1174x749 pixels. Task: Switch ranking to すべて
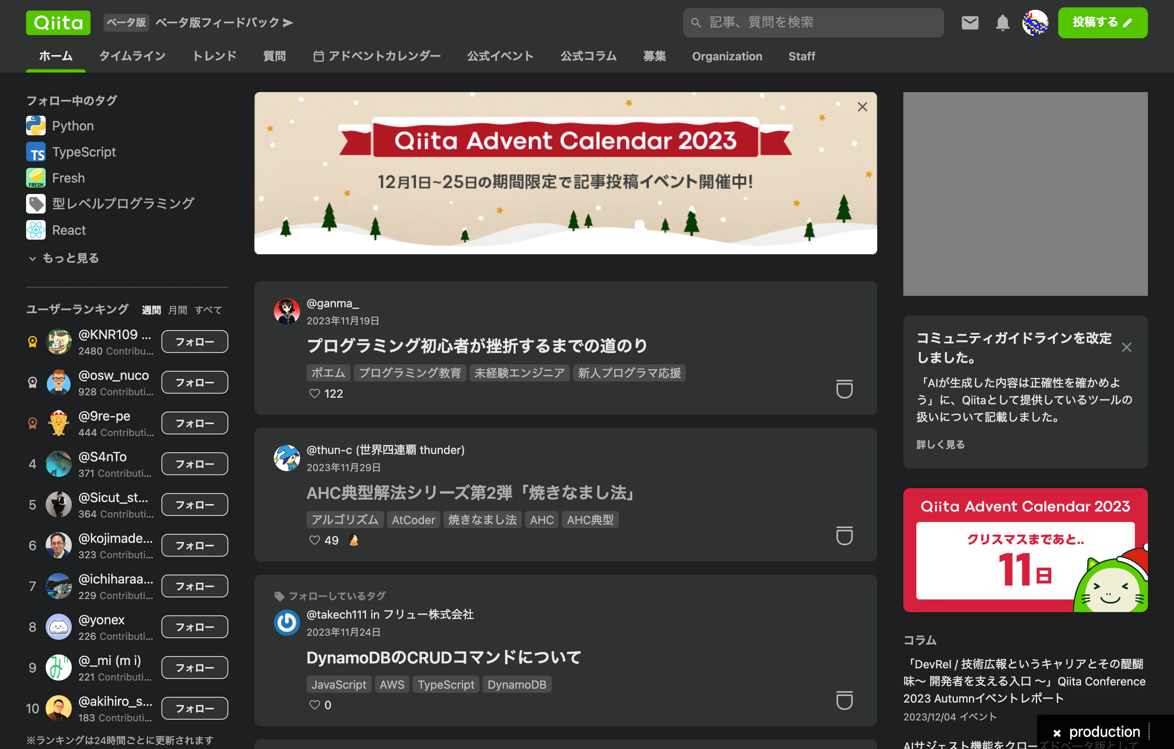click(x=208, y=310)
